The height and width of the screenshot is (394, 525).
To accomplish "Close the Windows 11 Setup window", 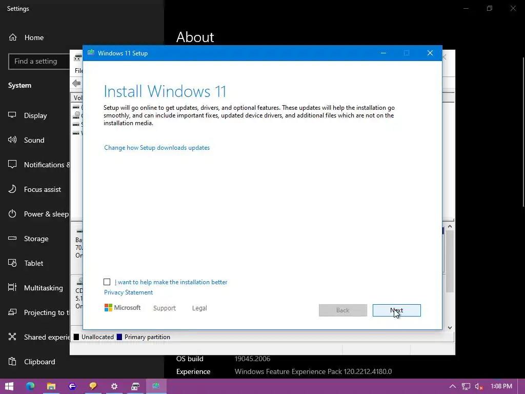I will (430, 53).
